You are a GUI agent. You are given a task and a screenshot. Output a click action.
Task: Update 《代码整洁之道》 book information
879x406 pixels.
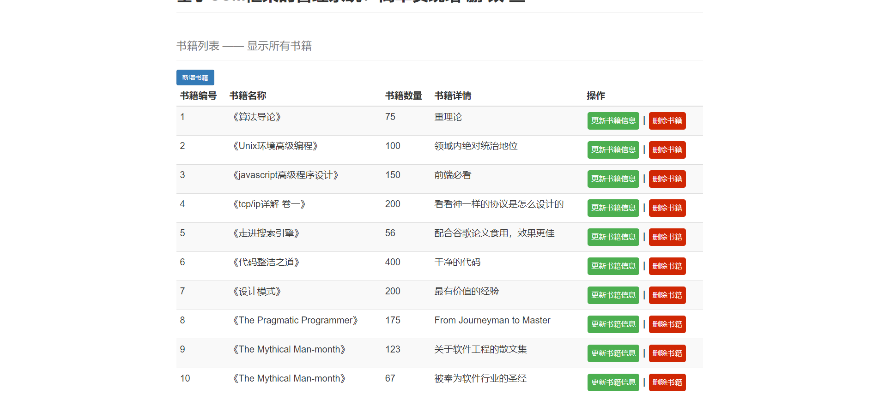click(x=613, y=266)
